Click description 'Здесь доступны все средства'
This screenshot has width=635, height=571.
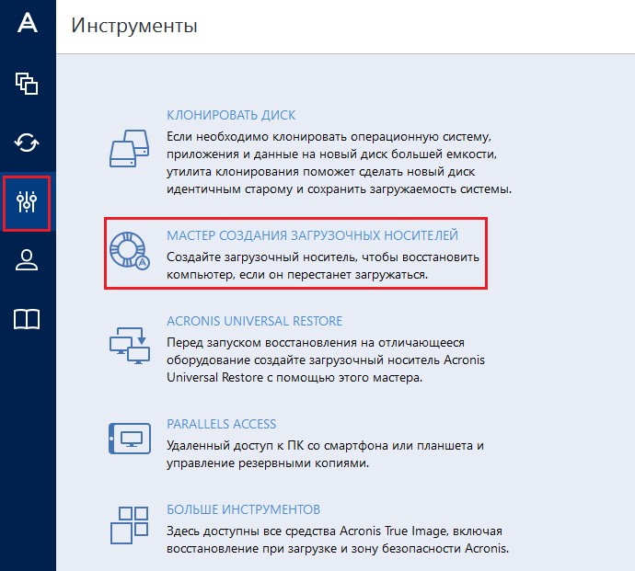(338, 540)
